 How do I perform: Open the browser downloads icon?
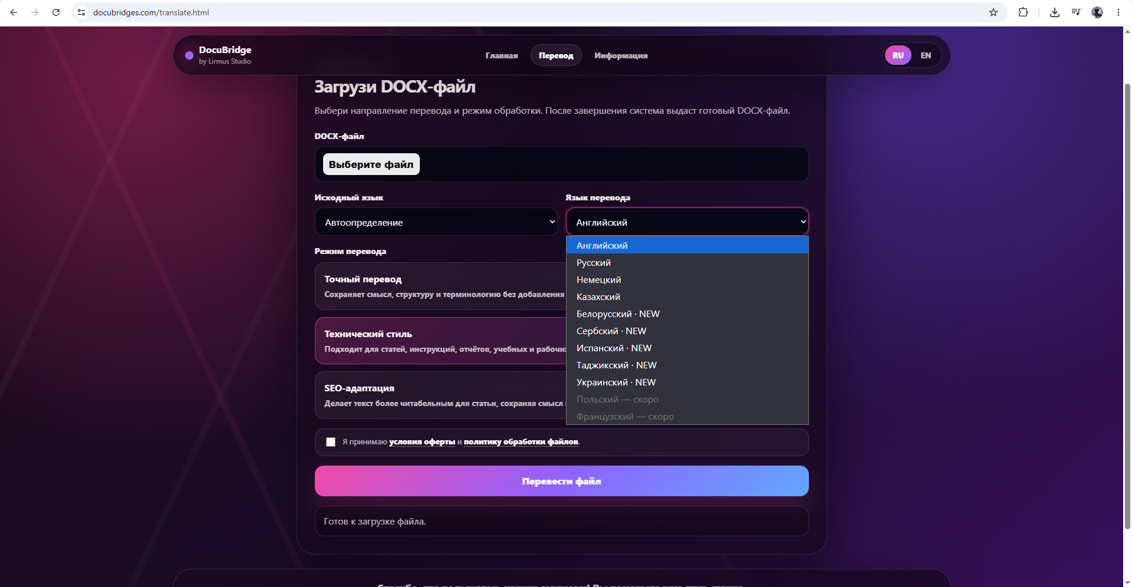pos(1055,12)
